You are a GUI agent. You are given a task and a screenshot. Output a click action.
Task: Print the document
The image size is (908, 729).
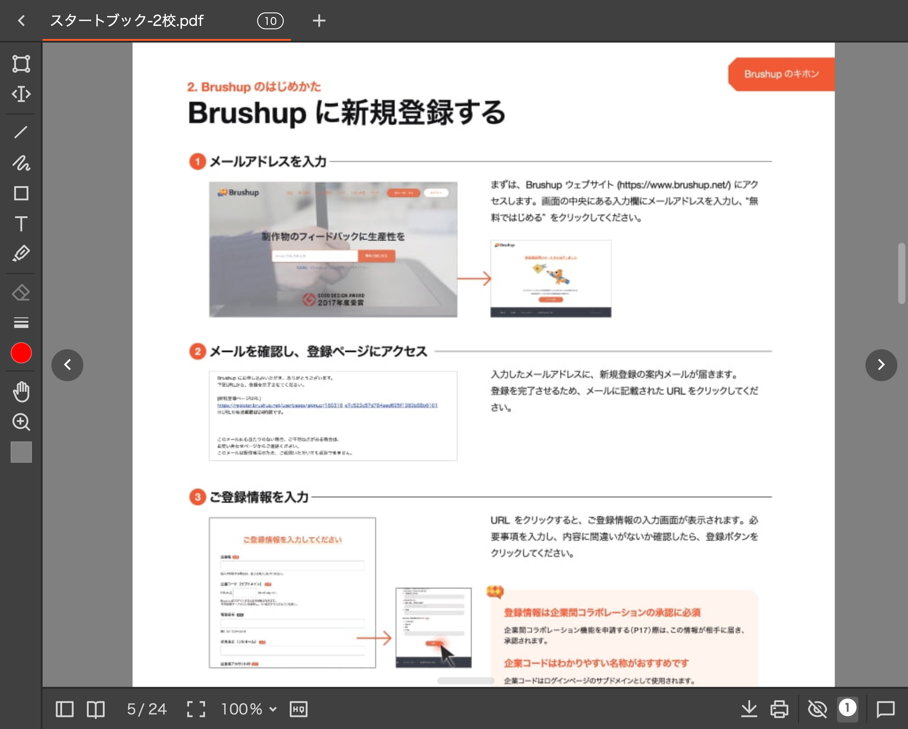click(779, 709)
